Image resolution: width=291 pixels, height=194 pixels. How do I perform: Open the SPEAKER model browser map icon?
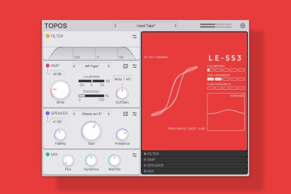pyautogui.click(x=125, y=114)
